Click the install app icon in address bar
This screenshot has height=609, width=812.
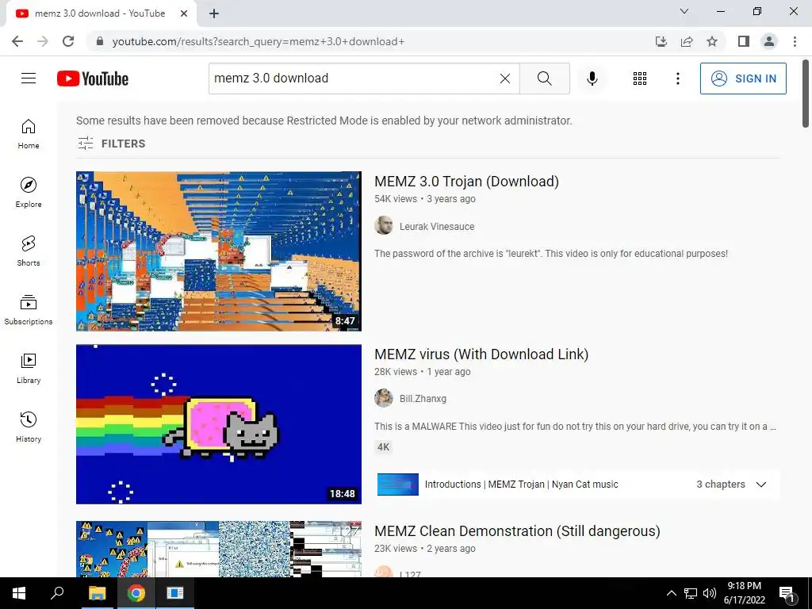click(661, 41)
